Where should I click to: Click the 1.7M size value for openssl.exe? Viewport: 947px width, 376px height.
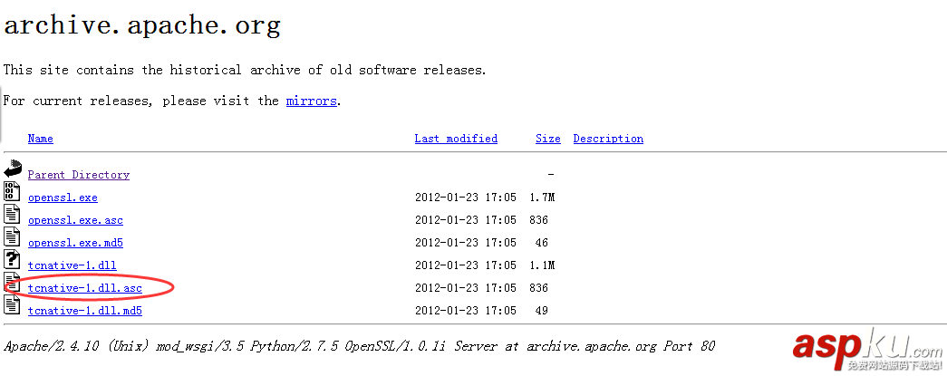point(542,198)
